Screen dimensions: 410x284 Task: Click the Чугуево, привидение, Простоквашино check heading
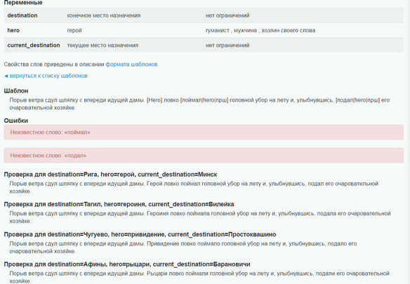pyautogui.click(x=140, y=234)
